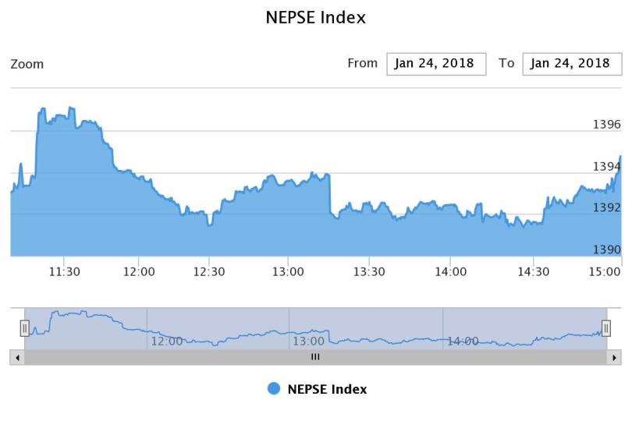Click the scrollbar right arrow button

[x=614, y=357]
